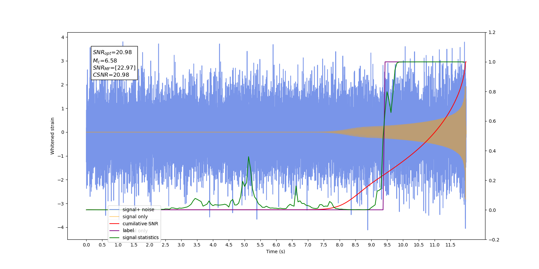The width and height of the screenshot is (539, 269).
Task: Click the 1.5 x-axis tick label
Action: 134,245
